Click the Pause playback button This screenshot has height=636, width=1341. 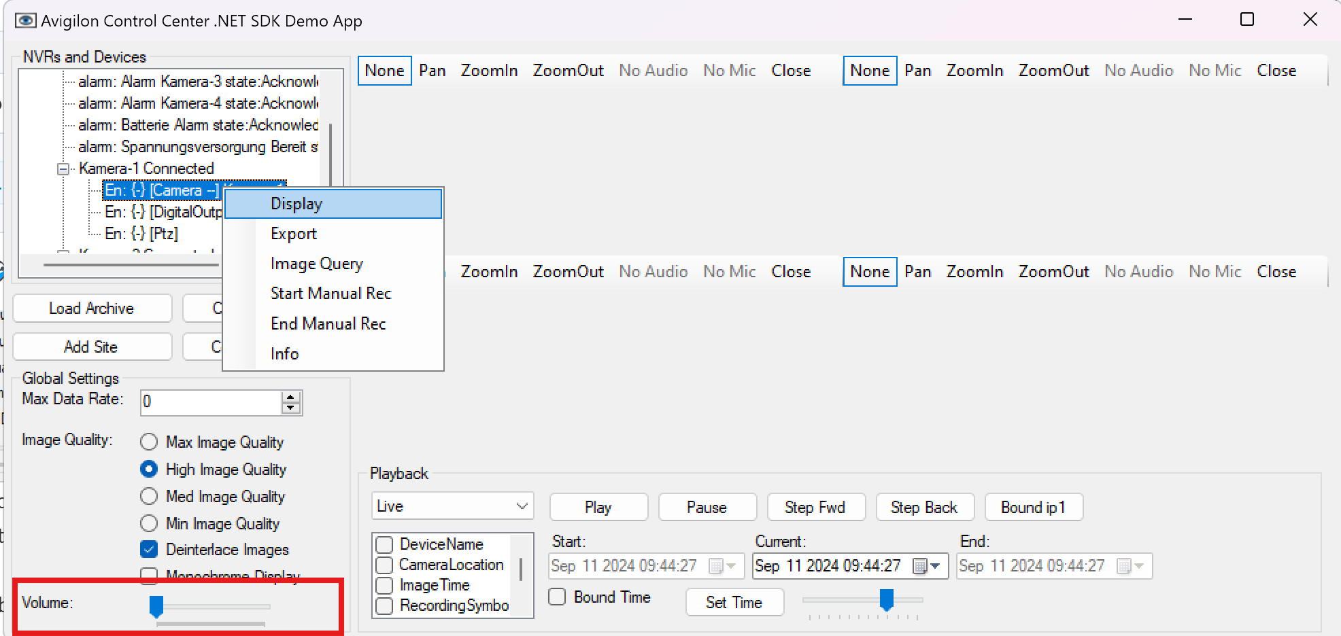[707, 507]
